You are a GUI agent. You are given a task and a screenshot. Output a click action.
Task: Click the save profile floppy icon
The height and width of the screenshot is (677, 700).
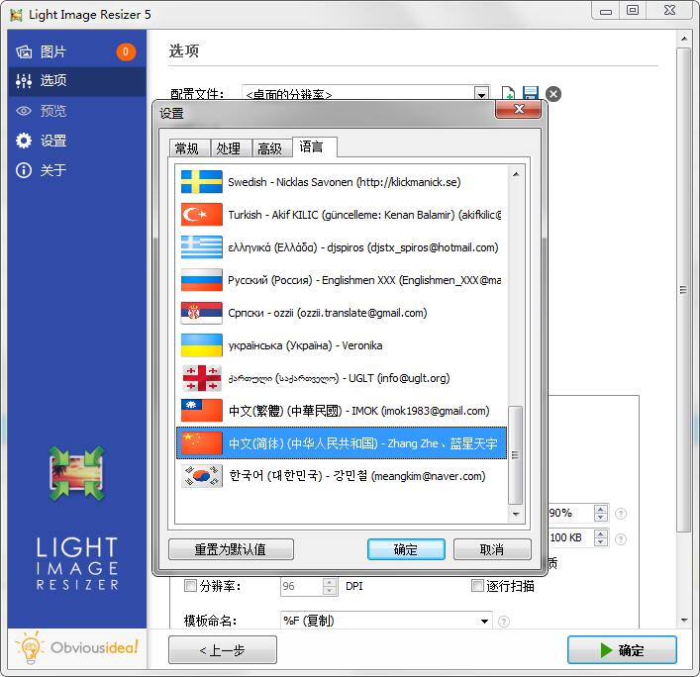pyautogui.click(x=531, y=94)
